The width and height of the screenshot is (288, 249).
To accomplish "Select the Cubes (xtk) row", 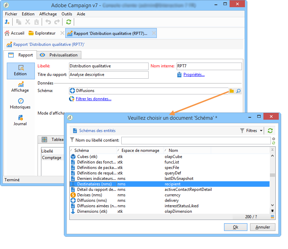I will 169,157.
